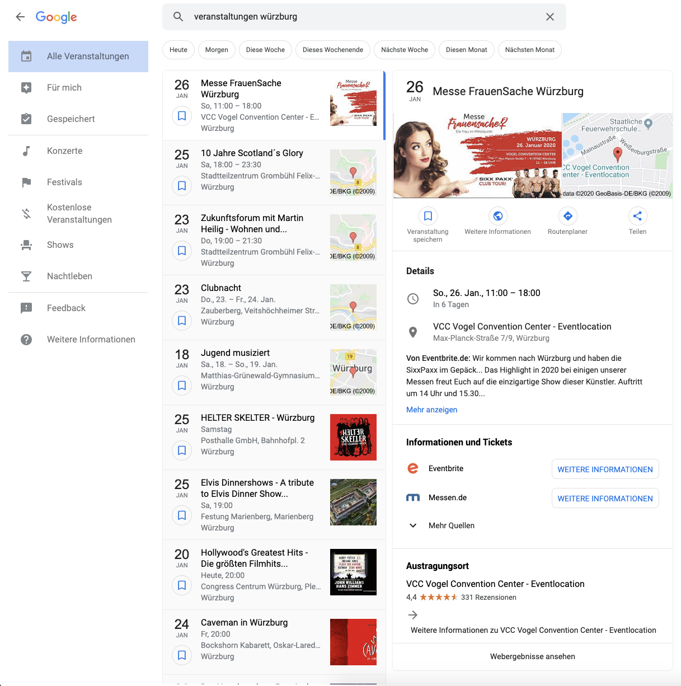Select the Diese Woche filter chip

point(265,50)
